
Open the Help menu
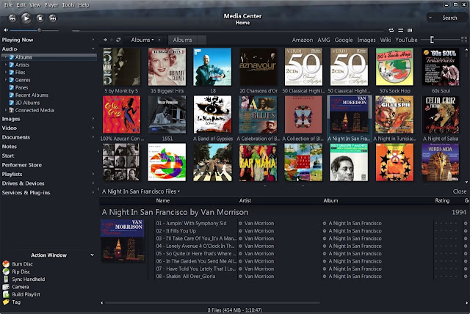tap(84, 5)
